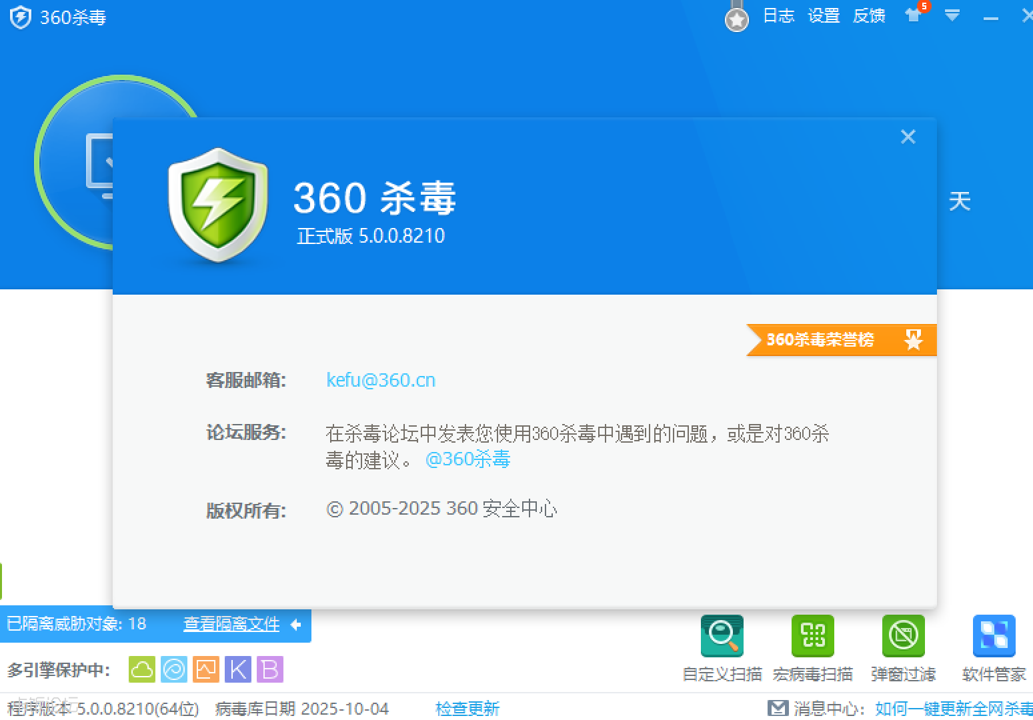
Task: Expand the main menu dropdown triangle
Action: tap(952, 15)
